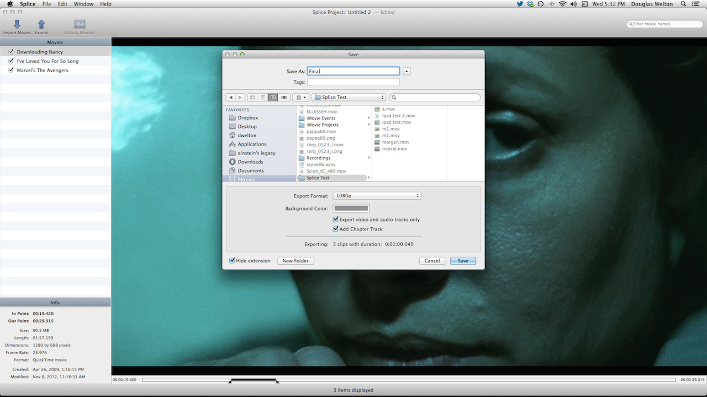The width and height of the screenshot is (707, 397).
Task: Open the volume menu bar icon
Action: pos(573,4)
